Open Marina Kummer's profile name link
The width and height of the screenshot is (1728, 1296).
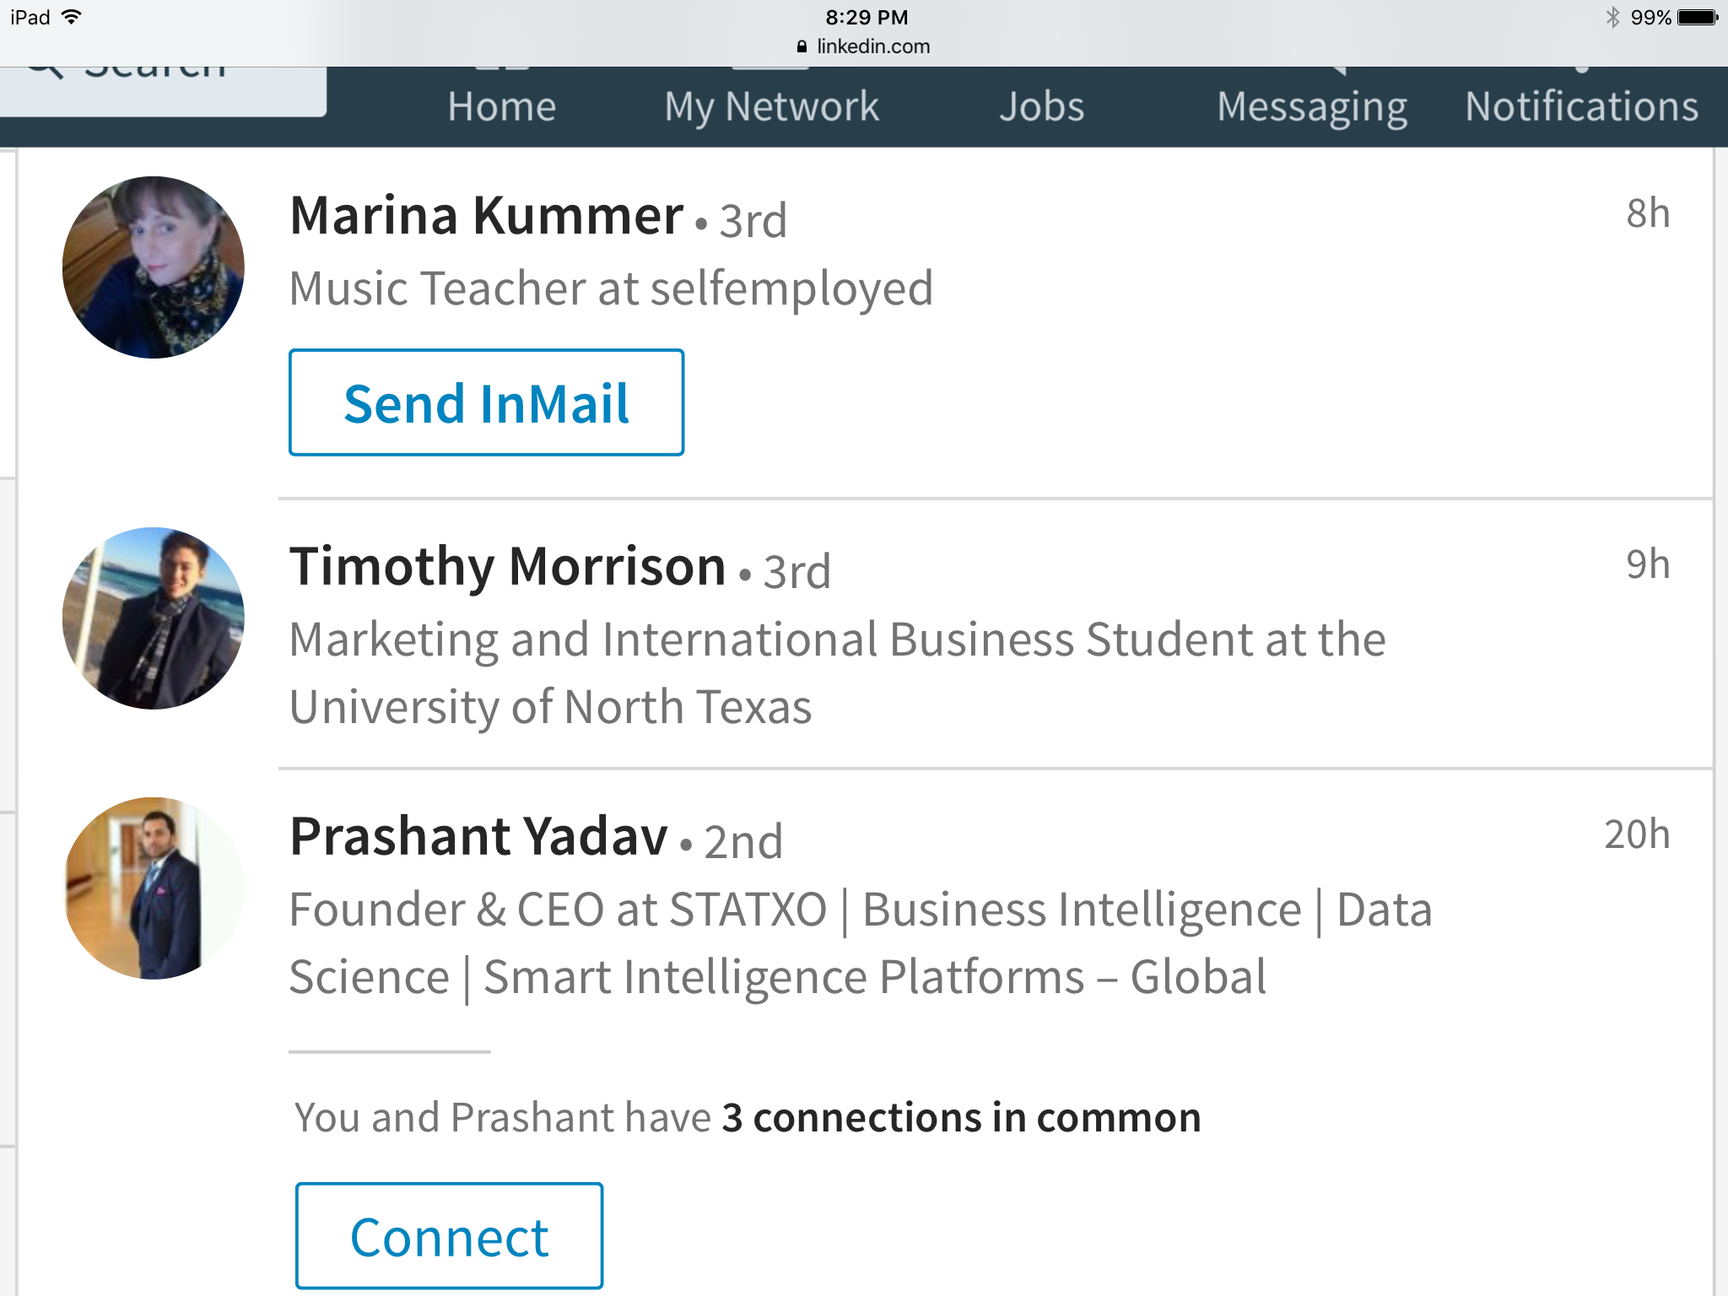(486, 216)
